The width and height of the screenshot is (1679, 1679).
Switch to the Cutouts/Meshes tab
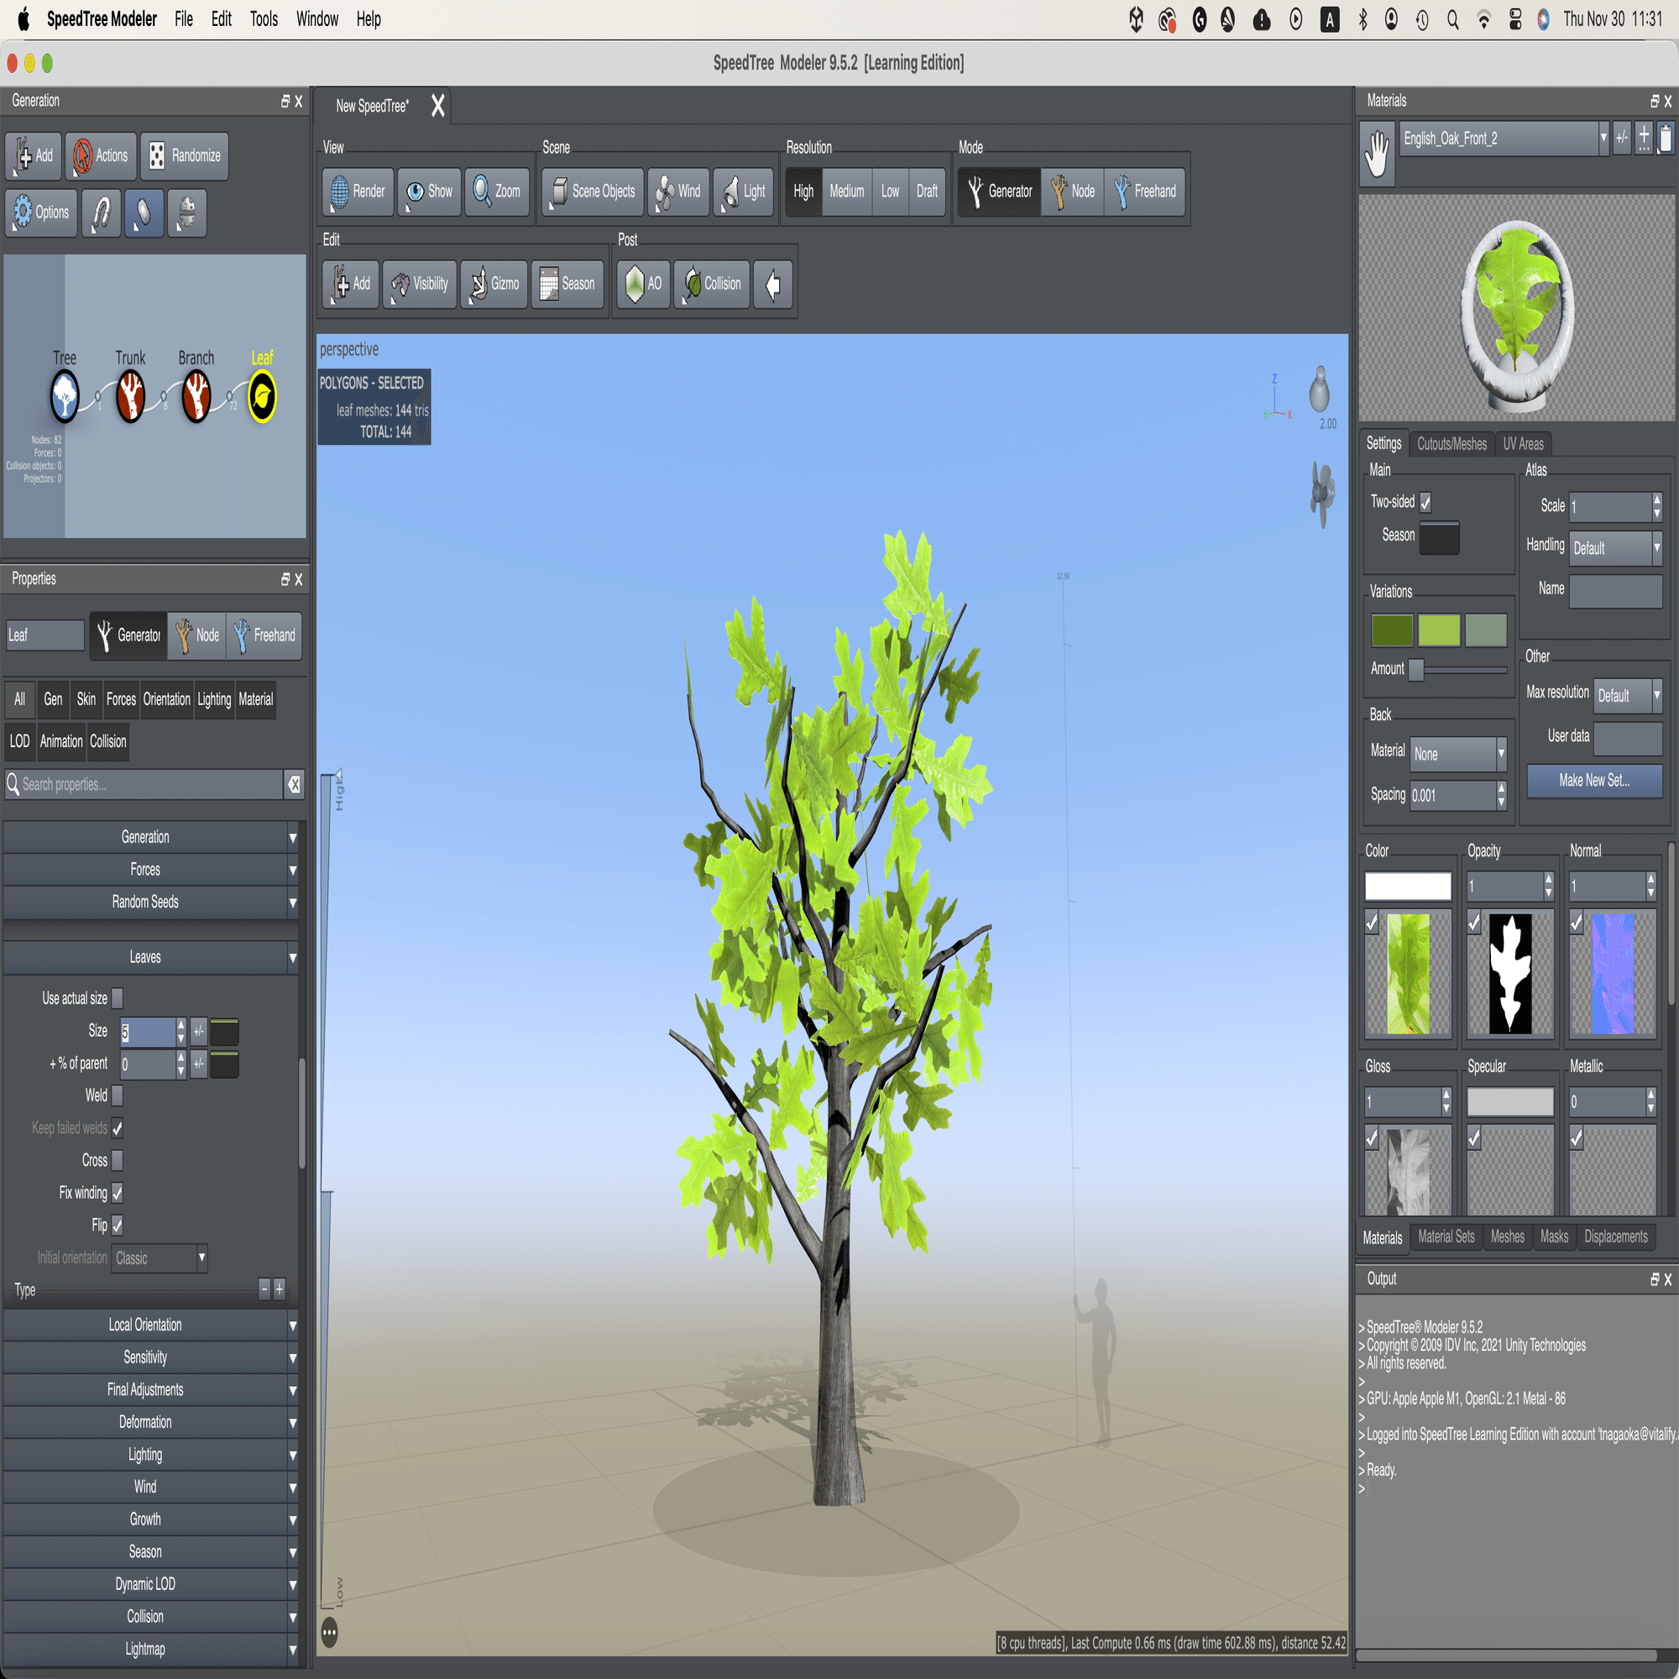pyautogui.click(x=1451, y=444)
